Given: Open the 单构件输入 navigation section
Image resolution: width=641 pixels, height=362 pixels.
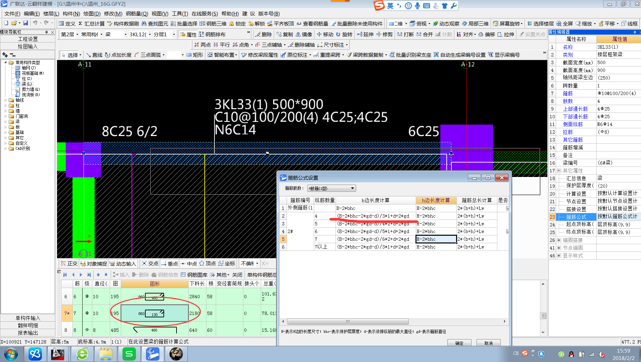Looking at the screenshot, I should tap(28, 318).
